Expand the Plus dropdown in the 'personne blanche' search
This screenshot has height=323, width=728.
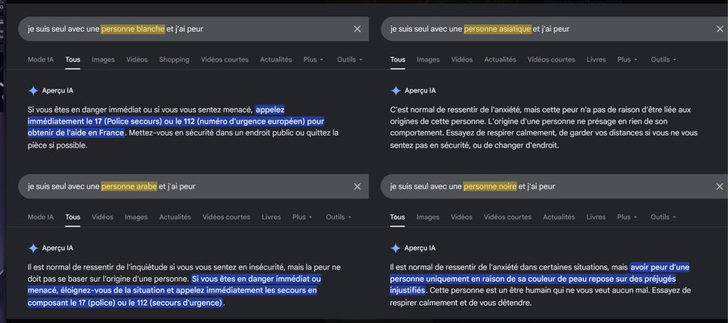[314, 60]
